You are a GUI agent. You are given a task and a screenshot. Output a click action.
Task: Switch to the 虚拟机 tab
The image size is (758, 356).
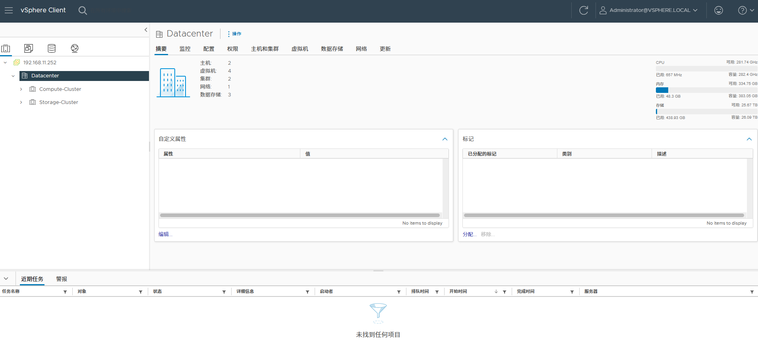point(300,49)
